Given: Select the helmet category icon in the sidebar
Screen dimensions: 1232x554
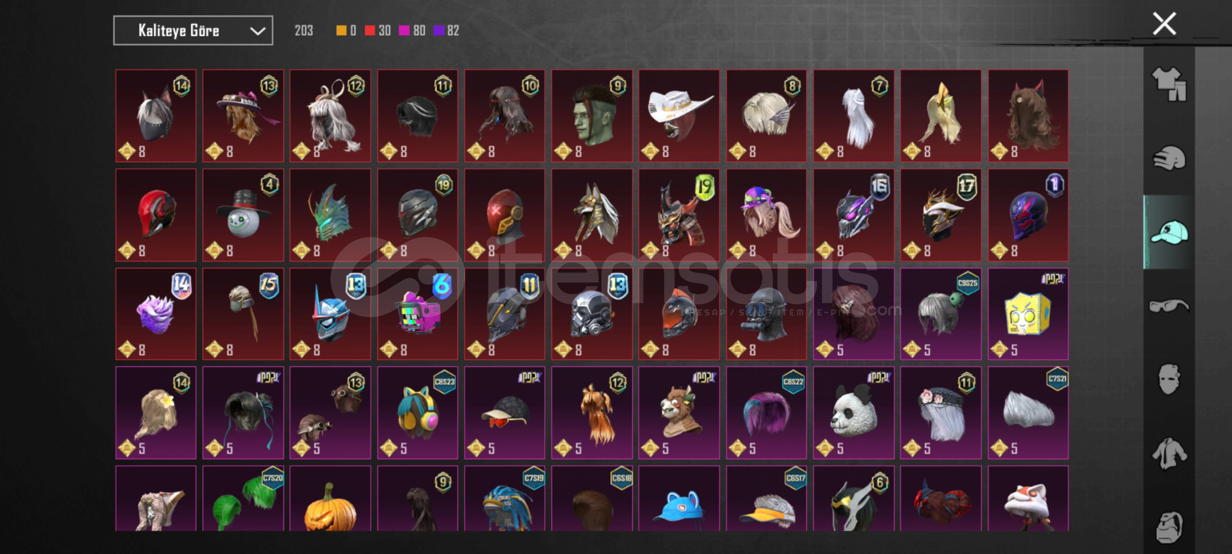Looking at the screenshot, I should click(x=1169, y=159).
